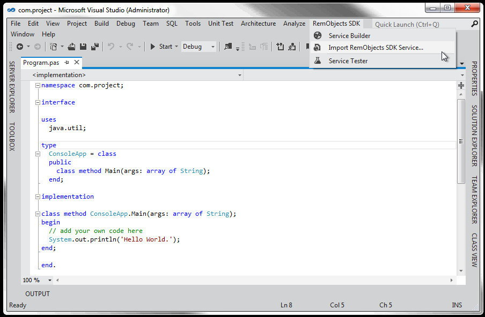Image resolution: width=485 pixels, height=317 pixels.
Task: Open the 100 % zoom level dropdown
Action: [x=49, y=280]
